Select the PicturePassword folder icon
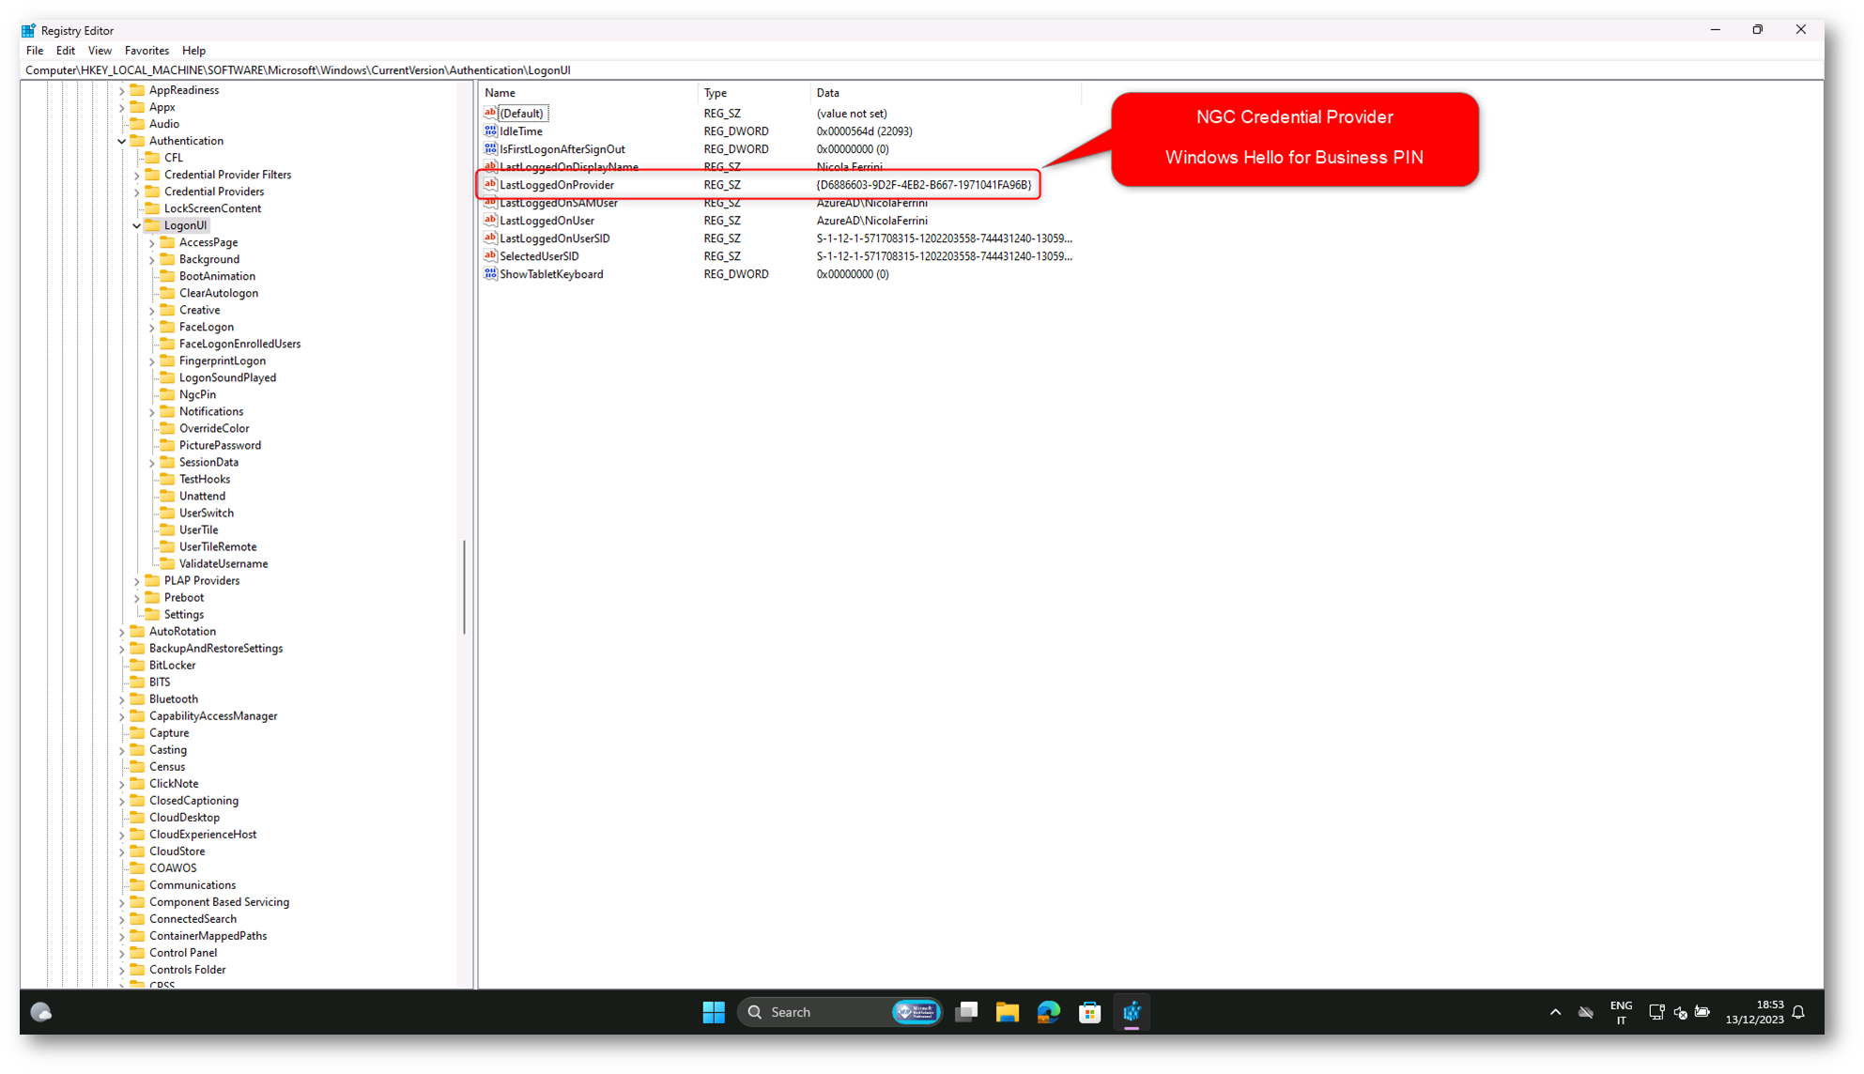Image resolution: width=1864 pixels, height=1074 pixels. tap(167, 445)
